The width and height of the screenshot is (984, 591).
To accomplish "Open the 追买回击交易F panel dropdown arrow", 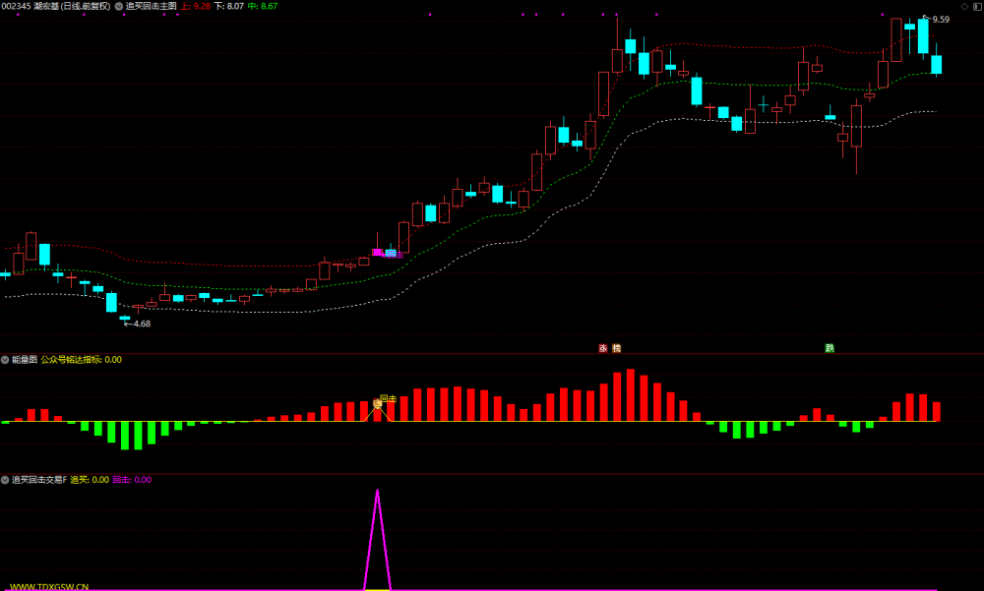I will point(5,480).
